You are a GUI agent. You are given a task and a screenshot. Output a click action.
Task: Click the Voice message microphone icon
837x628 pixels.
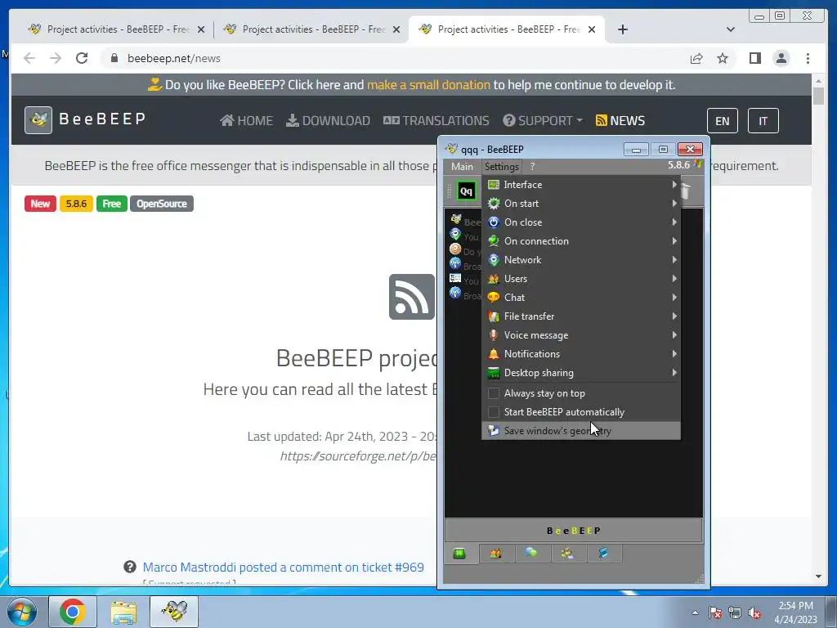click(494, 334)
